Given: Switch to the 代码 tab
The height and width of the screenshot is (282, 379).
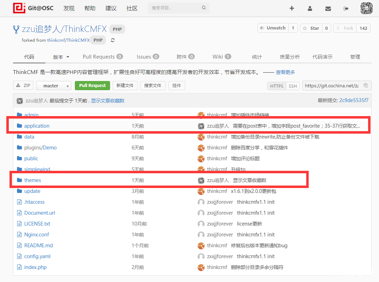Looking at the screenshot, I should pyautogui.click(x=29, y=57).
